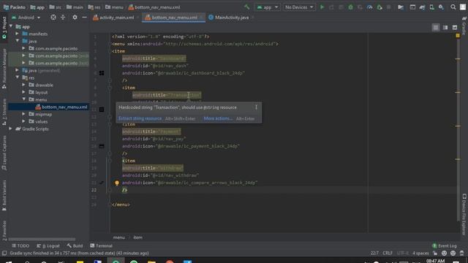Open the No Devices dropdown

299,7
